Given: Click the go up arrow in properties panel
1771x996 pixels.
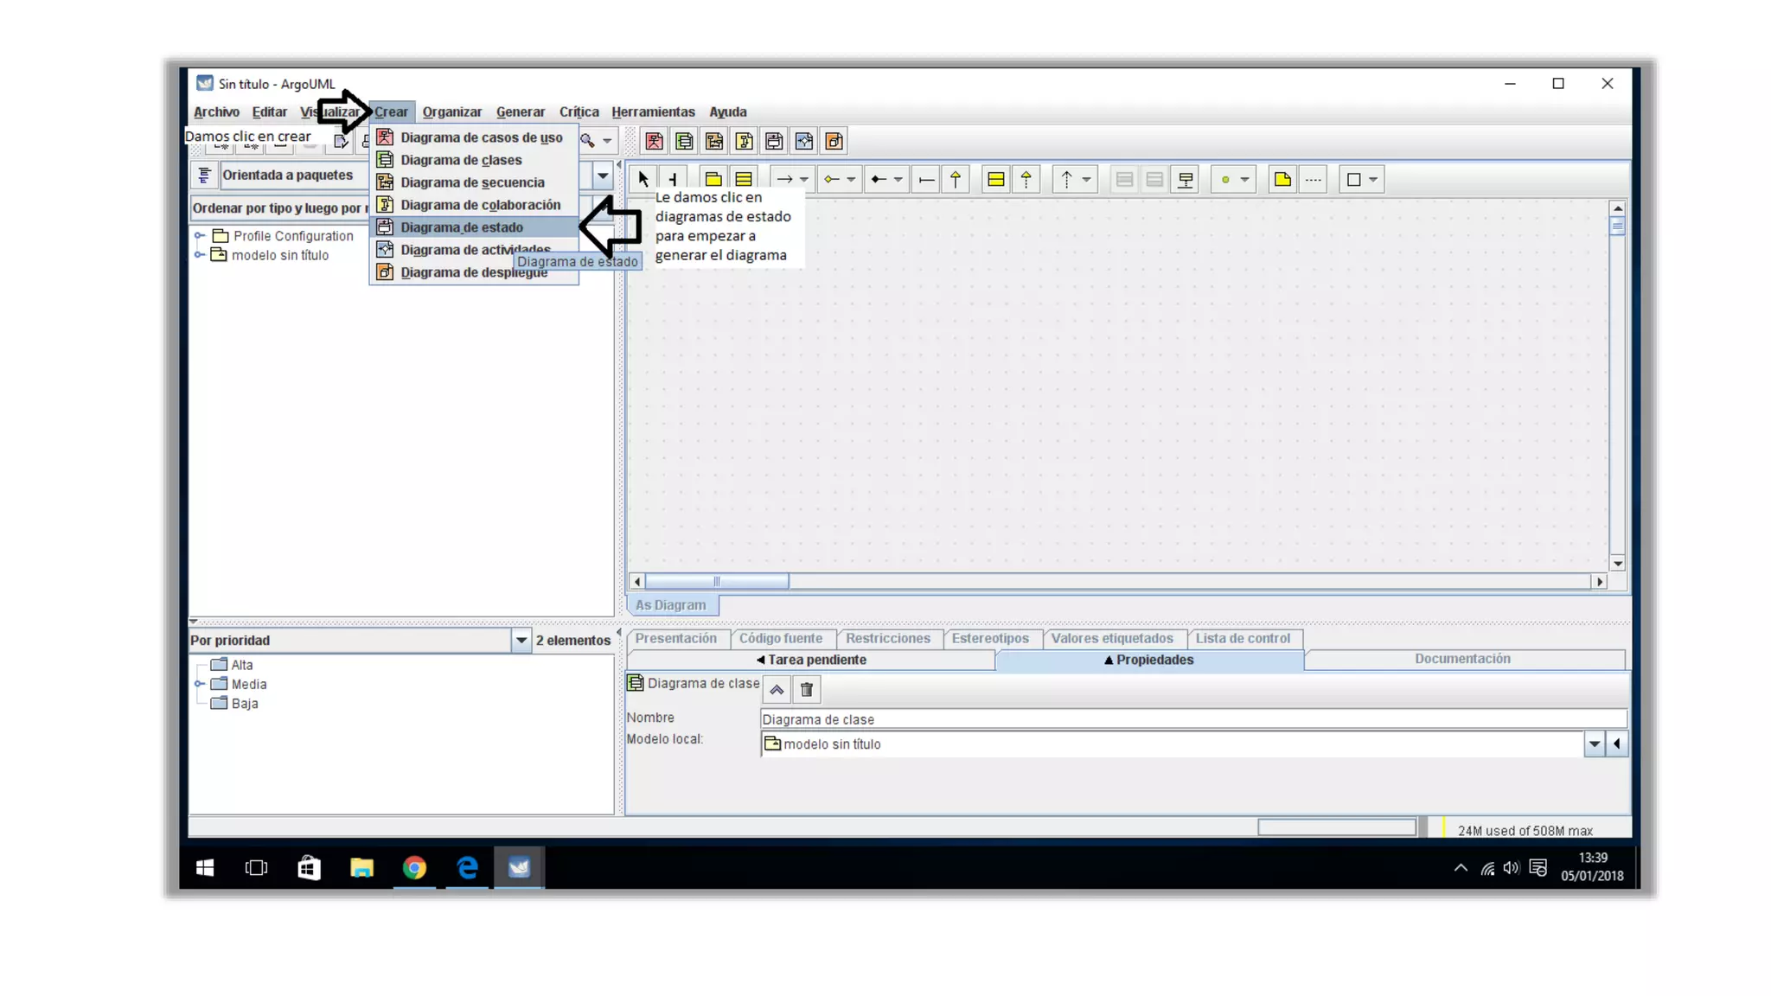Looking at the screenshot, I should coord(777,689).
